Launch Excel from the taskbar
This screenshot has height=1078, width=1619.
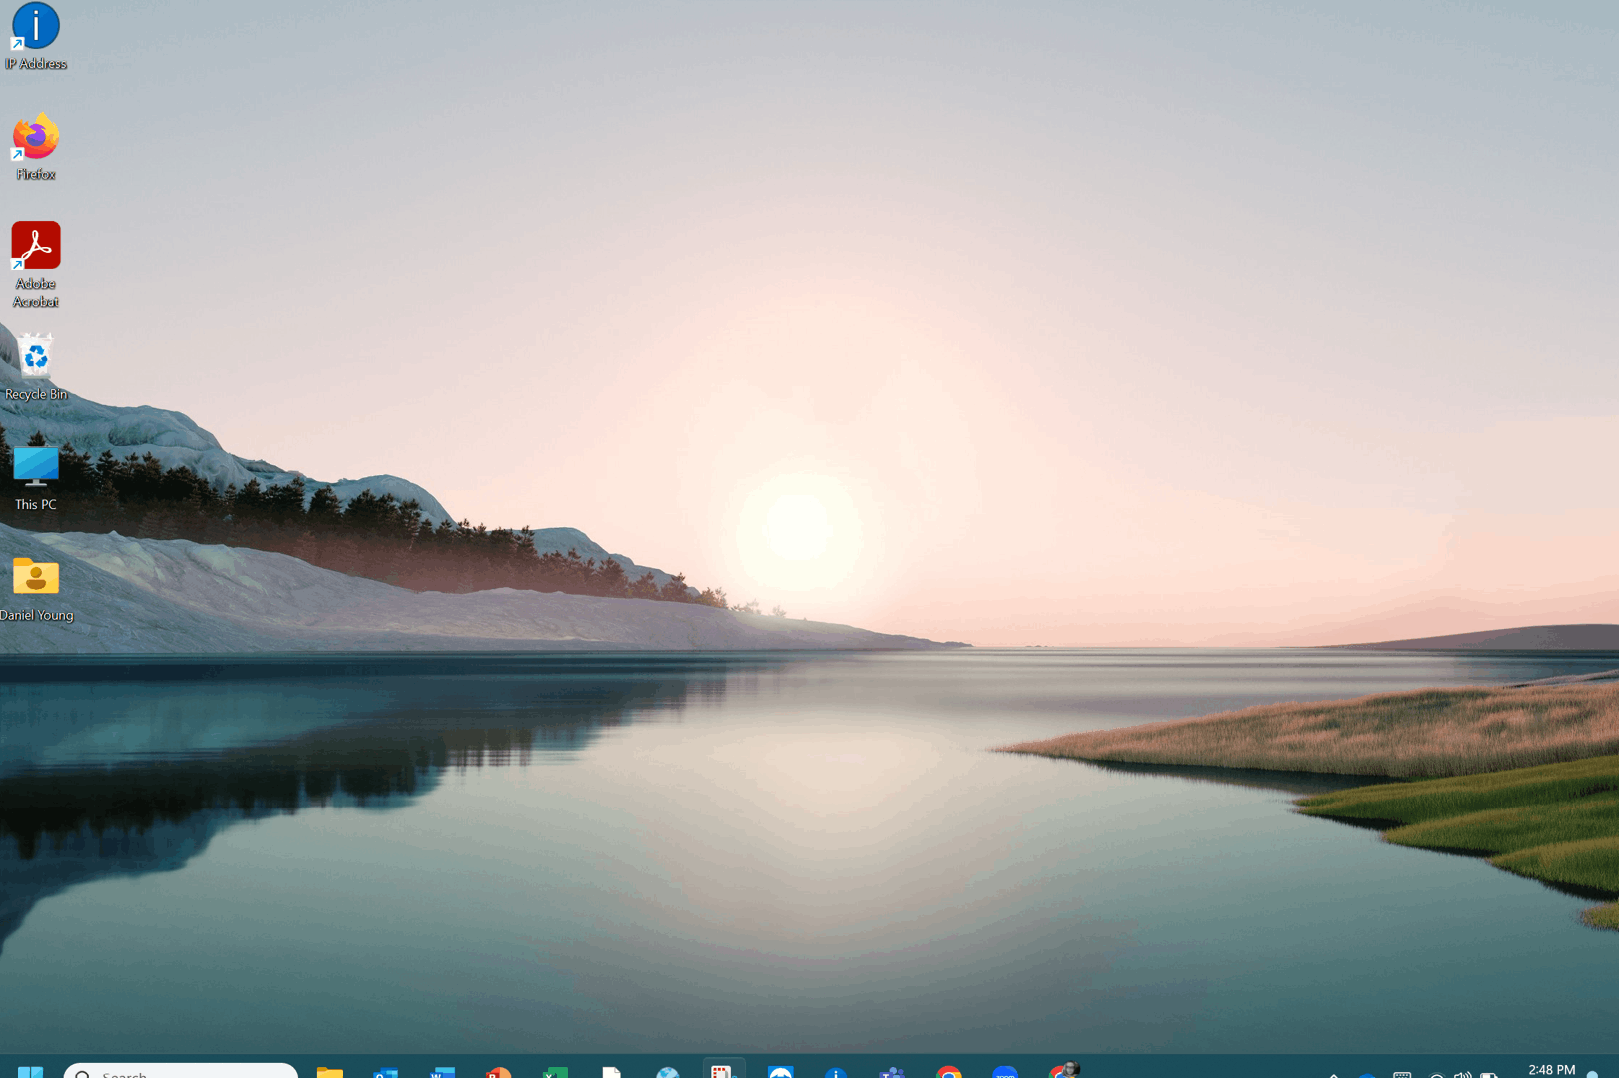pos(555,1073)
